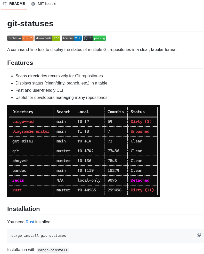This screenshot has width=204, height=254.
Task: Click the cargo-binstall inline code snippet
Action: click(53, 250)
